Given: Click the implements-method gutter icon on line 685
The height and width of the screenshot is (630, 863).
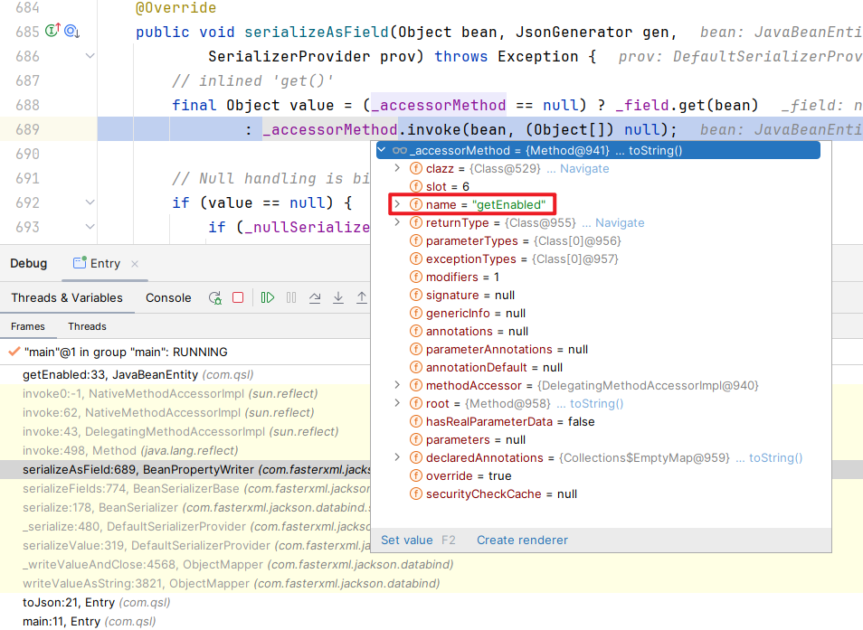Looking at the screenshot, I should click(52, 33).
